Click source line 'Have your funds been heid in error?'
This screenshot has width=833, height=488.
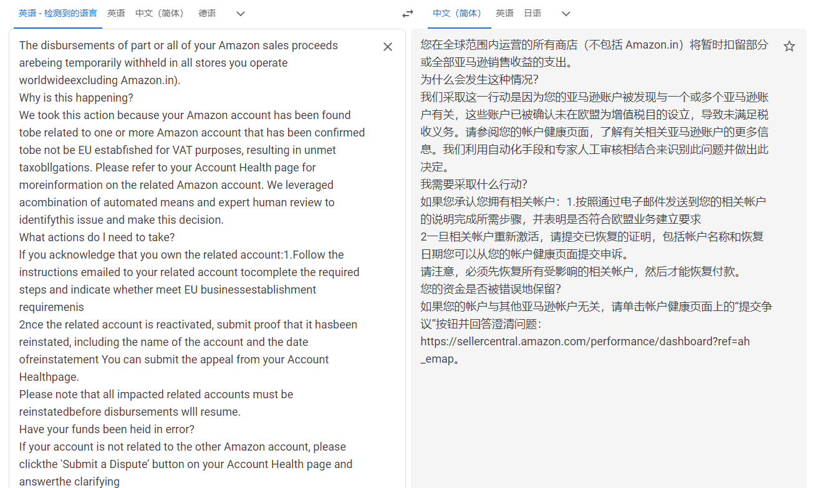coord(107,429)
